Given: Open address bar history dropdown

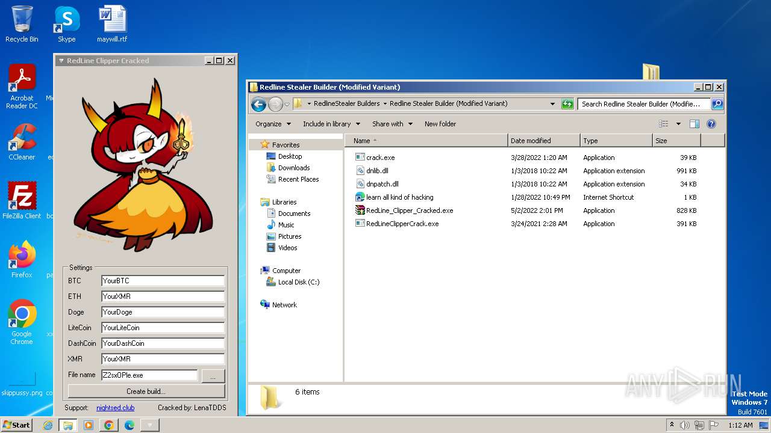Looking at the screenshot, I should coord(552,104).
